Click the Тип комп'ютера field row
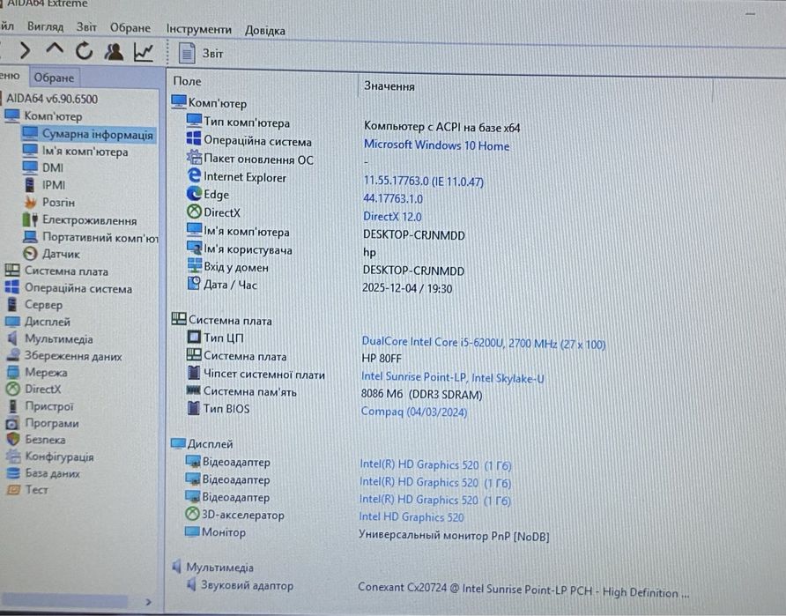Screen dimensions: 786x616 pyautogui.click(x=352, y=124)
